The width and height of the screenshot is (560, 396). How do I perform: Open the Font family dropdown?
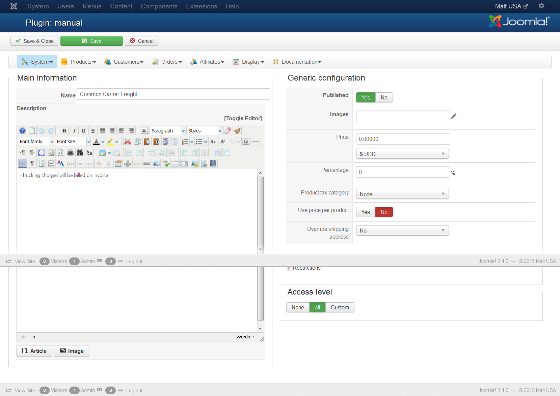(x=36, y=142)
